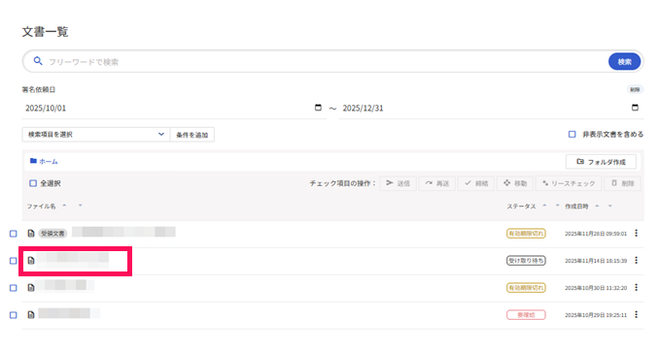The image size is (660, 351).
Task: Open the 検索項目を選択 dropdown
Action: [96, 135]
